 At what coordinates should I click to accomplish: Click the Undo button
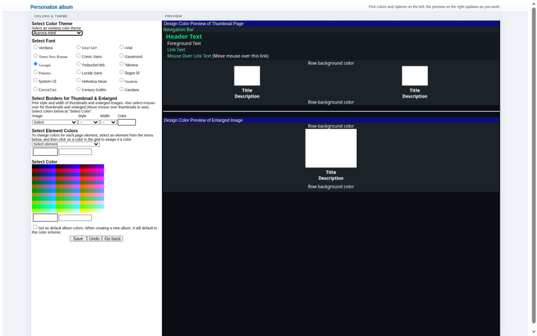coord(94,239)
